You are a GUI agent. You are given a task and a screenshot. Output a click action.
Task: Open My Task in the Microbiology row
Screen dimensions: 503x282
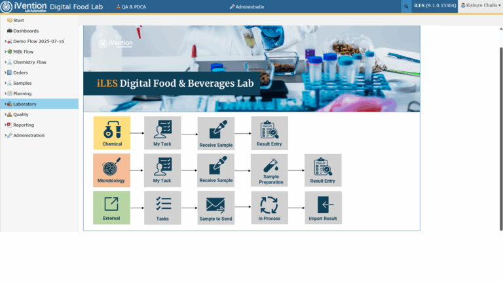click(x=162, y=170)
